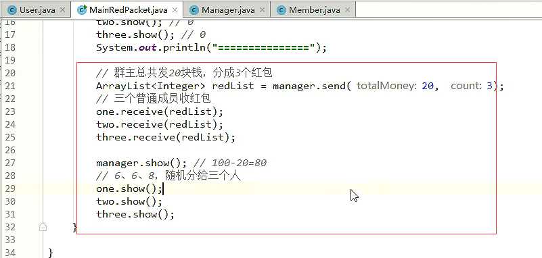Image resolution: width=542 pixels, height=258 pixels.
Task: Click 'ArrayList<Integer>' on line 21
Action: 151,86
